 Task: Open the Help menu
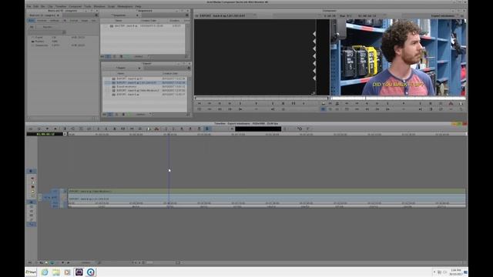pos(138,6)
